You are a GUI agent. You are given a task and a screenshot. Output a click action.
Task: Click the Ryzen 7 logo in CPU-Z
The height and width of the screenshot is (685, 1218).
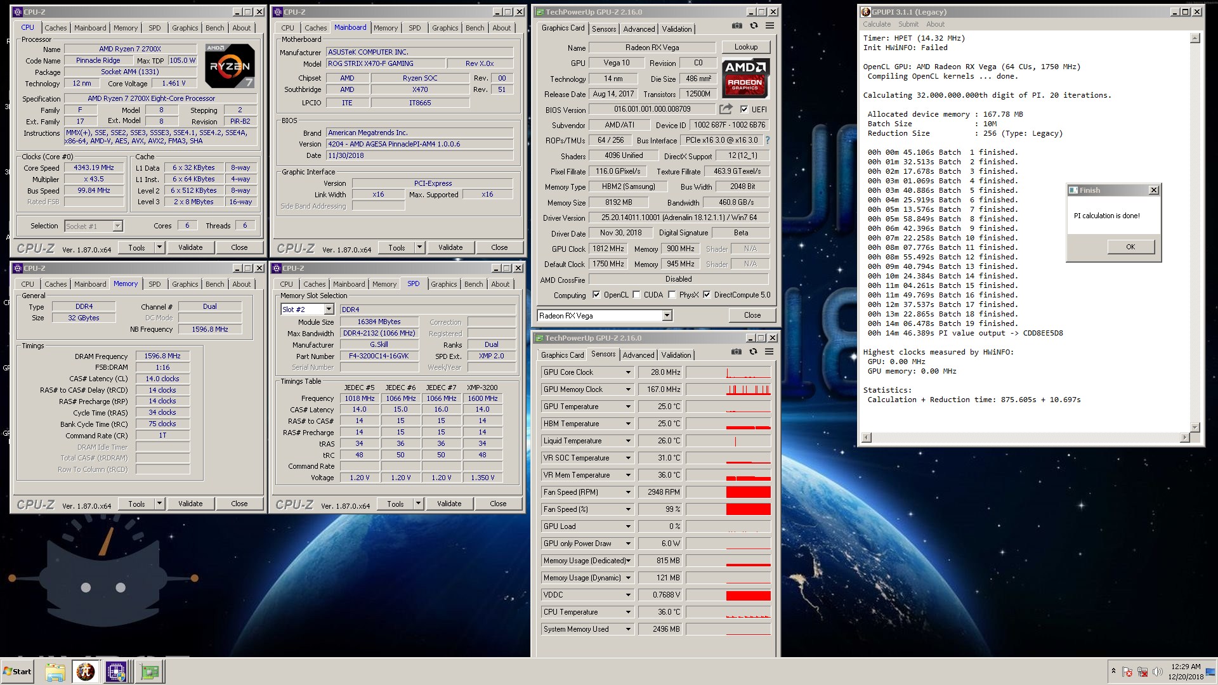[x=230, y=65]
